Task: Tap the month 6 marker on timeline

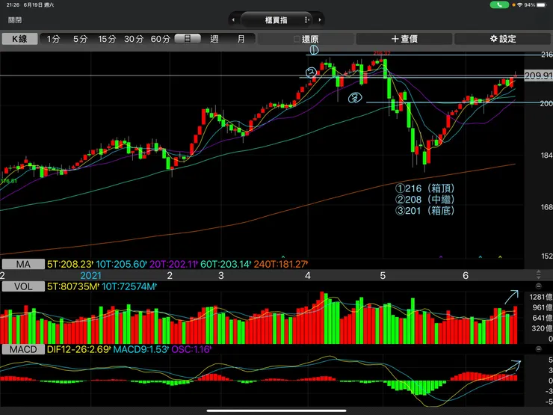Action: point(466,275)
